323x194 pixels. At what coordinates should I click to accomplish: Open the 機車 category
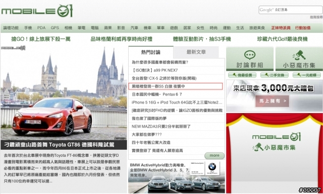(147, 28)
